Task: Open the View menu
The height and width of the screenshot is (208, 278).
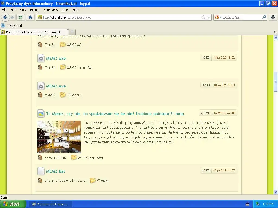Action: pos(23,10)
